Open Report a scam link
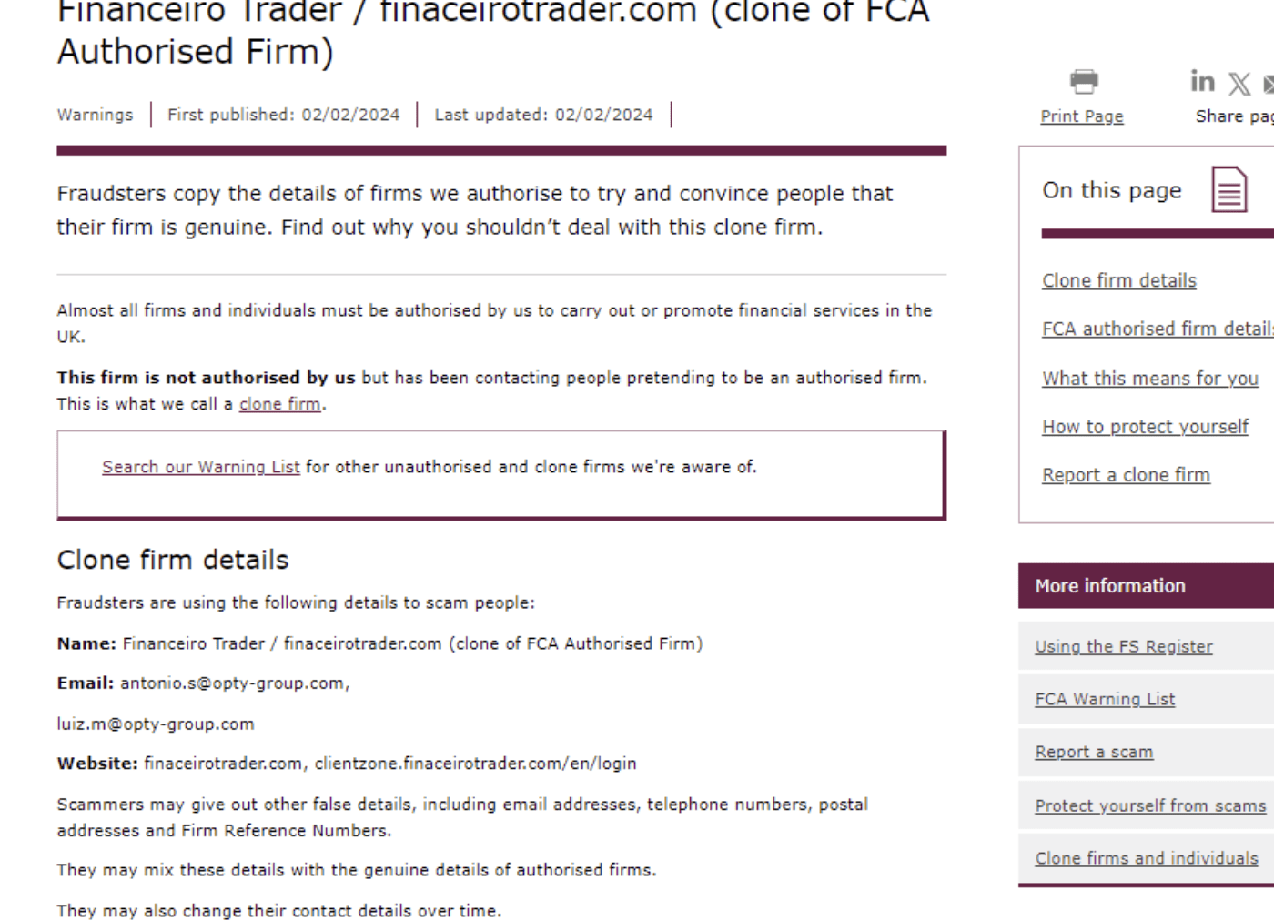This screenshot has height=921, width=1274. [x=1093, y=752]
